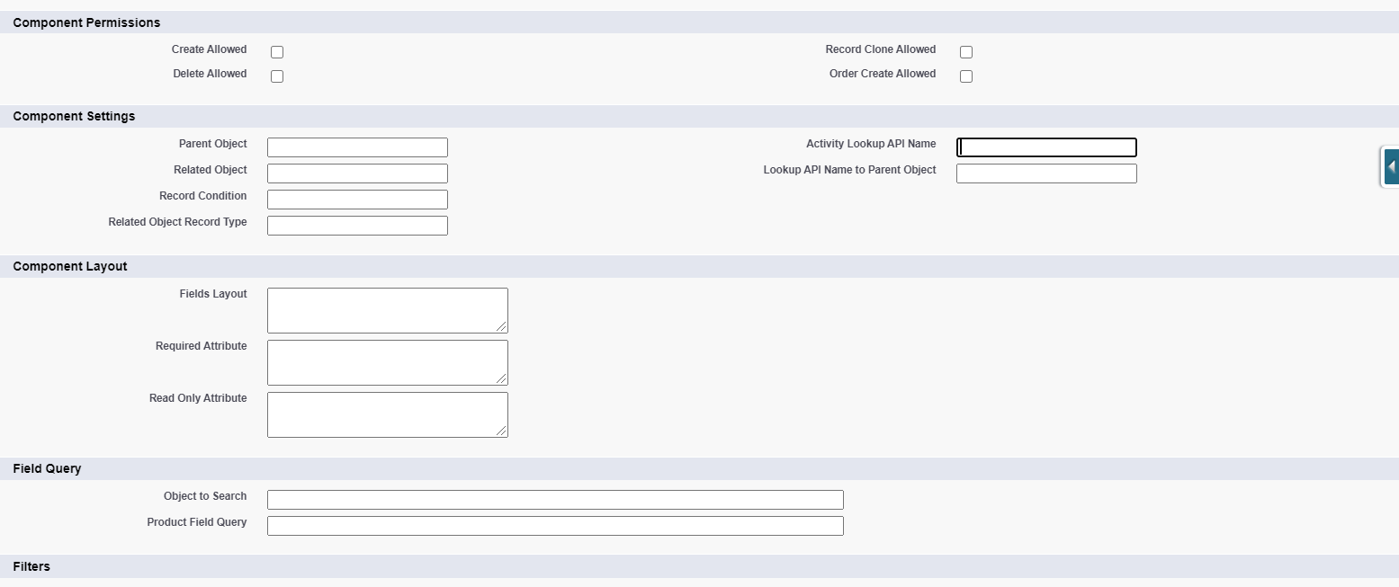Enable the Create Allowed checkbox
Image resolution: width=1399 pixels, height=587 pixels.
point(277,52)
